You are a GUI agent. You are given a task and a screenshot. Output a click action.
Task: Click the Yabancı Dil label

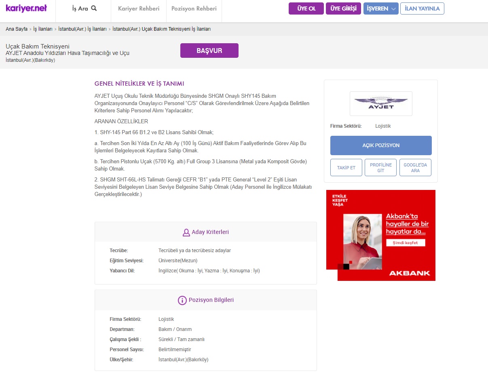(x=122, y=271)
